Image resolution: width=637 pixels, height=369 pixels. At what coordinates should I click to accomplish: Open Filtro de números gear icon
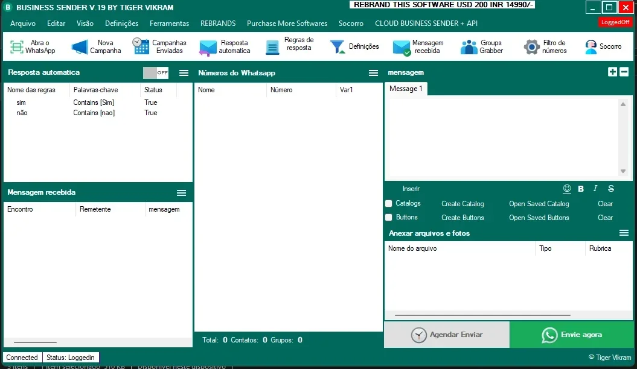coord(531,47)
